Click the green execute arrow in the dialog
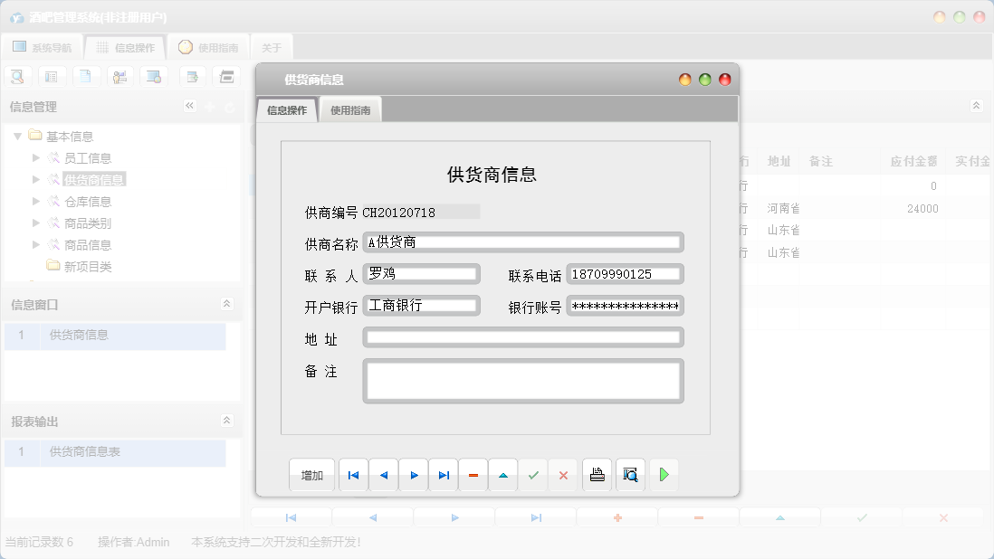 [664, 475]
